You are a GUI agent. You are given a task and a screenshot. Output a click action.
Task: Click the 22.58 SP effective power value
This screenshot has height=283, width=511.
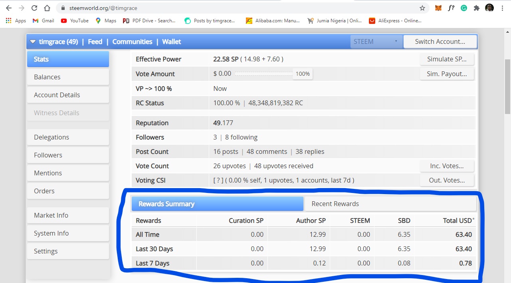pyautogui.click(x=226, y=59)
